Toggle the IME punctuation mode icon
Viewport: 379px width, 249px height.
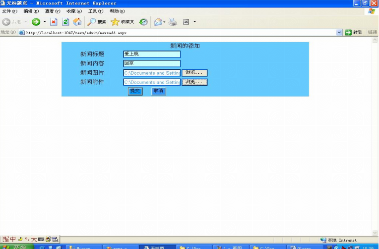pos(27,239)
